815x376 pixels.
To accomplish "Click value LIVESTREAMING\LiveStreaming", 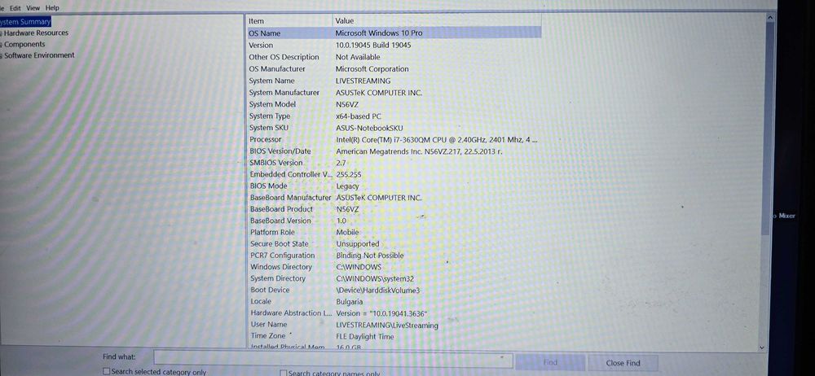I will coord(387,326).
